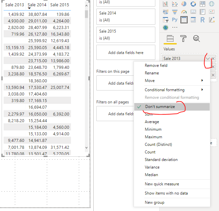Select the R script visual icon
Screen dimensions: 219x211
pos(203,20)
